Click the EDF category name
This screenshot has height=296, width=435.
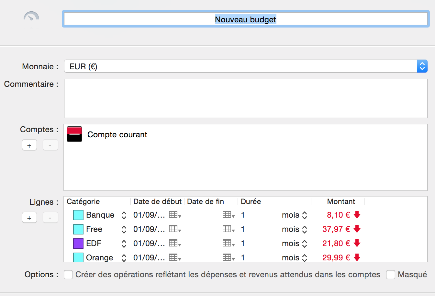click(x=94, y=244)
